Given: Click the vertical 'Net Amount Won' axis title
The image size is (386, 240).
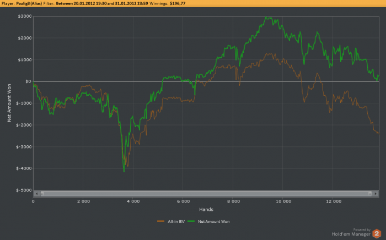Looking at the screenshot, I should click(9, 103).
